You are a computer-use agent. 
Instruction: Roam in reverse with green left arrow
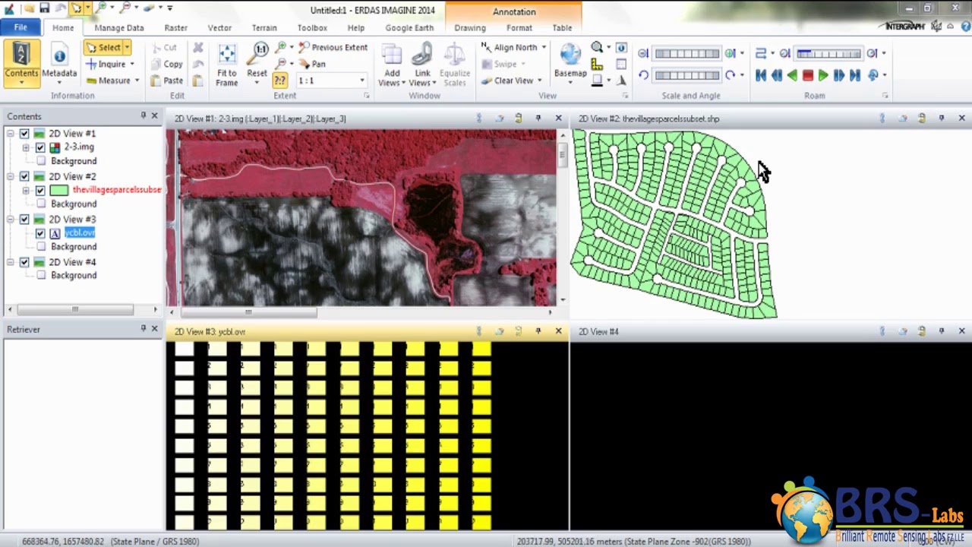[792, 75]
